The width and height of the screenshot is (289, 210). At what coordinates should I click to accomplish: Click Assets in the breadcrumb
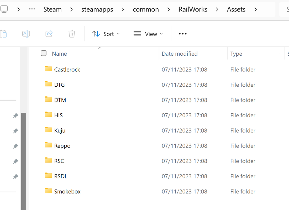point(236,9)
